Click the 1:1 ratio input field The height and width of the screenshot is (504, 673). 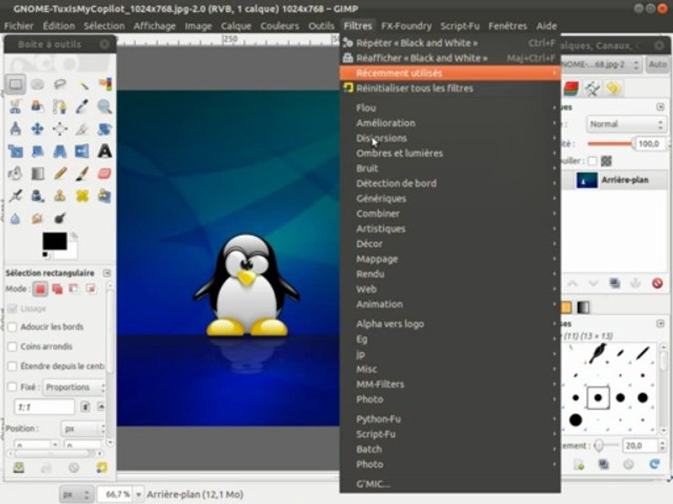click(x=44, y=407)
